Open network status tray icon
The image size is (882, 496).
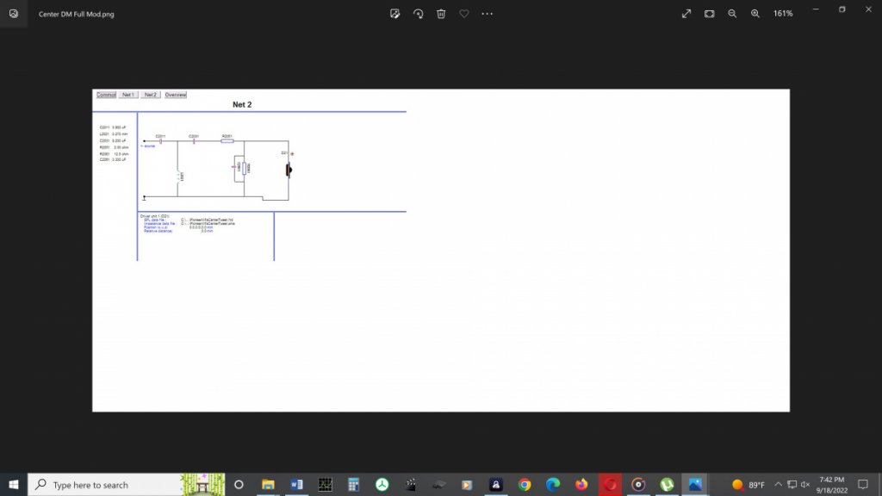pyautogui.click(x=792, y=484)
